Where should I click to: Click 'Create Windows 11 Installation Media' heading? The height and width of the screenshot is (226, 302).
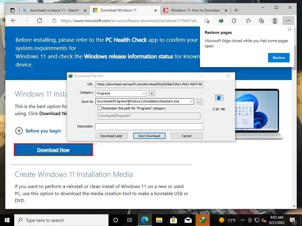[x=73, y=174]
